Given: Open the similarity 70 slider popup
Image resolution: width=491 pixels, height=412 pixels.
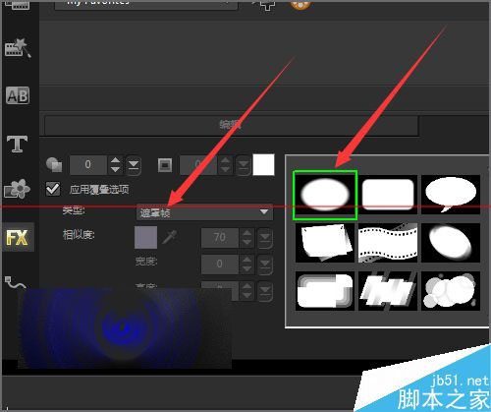Looking at the screenshot, I should [x=265, y=237].
